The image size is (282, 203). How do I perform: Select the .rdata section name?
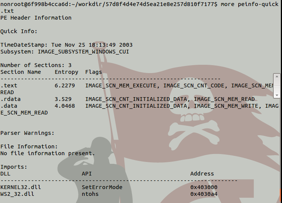(x=10, y=99)
